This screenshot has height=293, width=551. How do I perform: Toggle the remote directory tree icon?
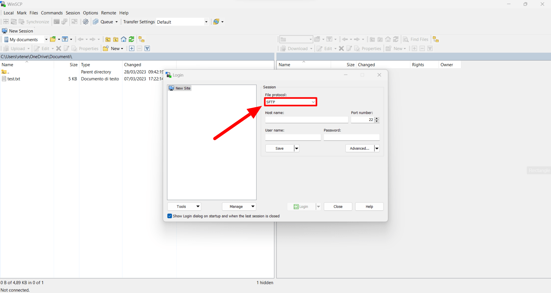(436, 39)
